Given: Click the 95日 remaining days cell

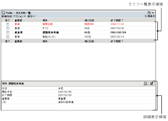Looking at the screenshot, I should point(87,33).
